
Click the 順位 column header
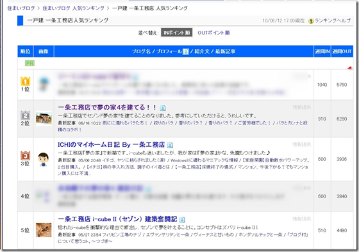(x=26, y=51)
